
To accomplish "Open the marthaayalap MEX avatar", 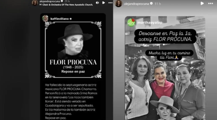I will click(131, 22).
